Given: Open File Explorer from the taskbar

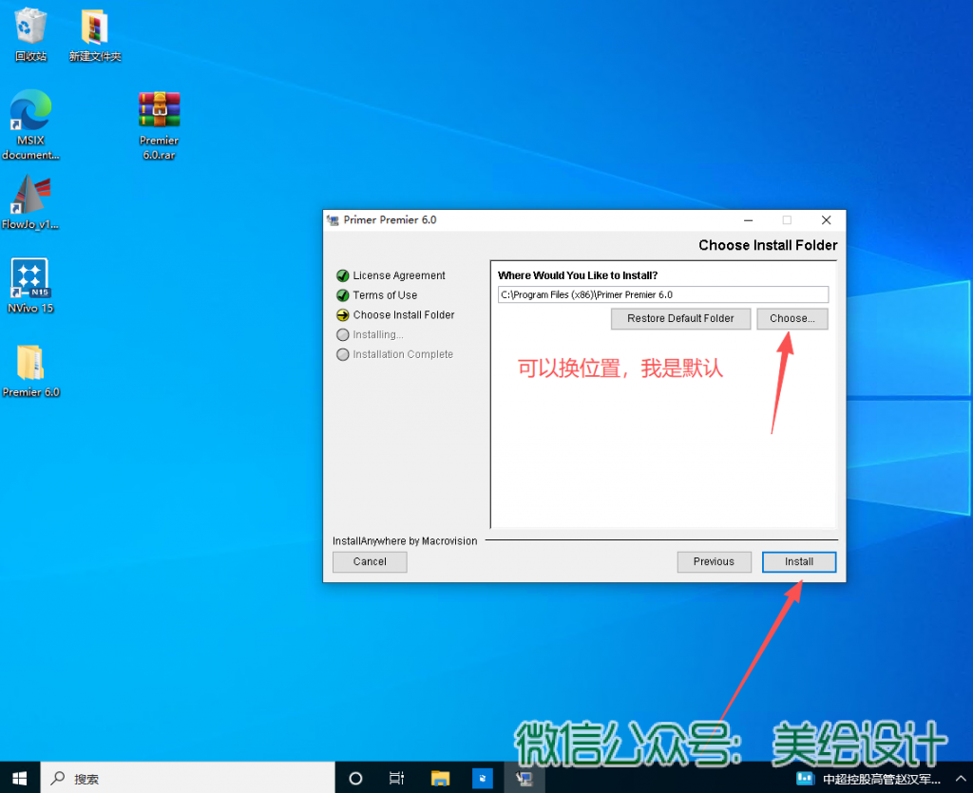Looking at the screenshot, I should (440, 778).
